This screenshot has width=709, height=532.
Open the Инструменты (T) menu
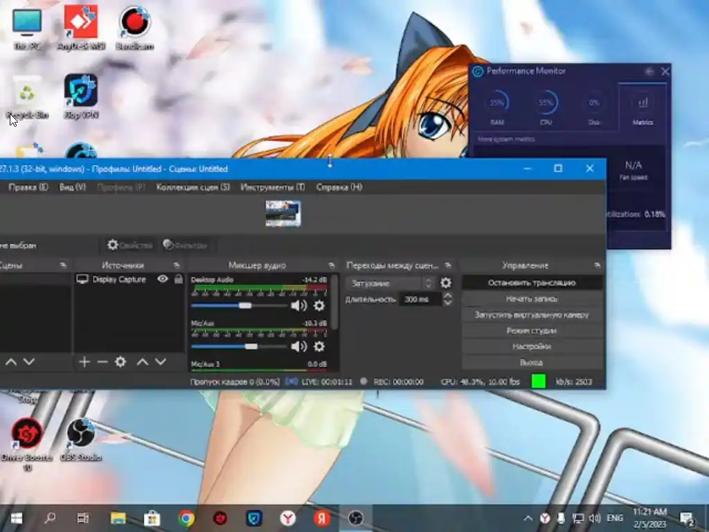pyautogui.click(x=273, y=187)
